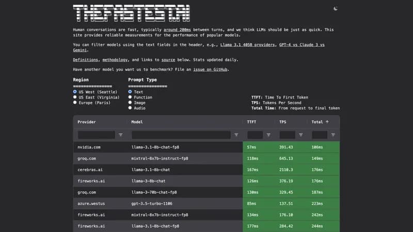This screenshot has height=232, width=413.
Task: Sort by Total column header
Action: pyautogui.click(x=317, y=122)
